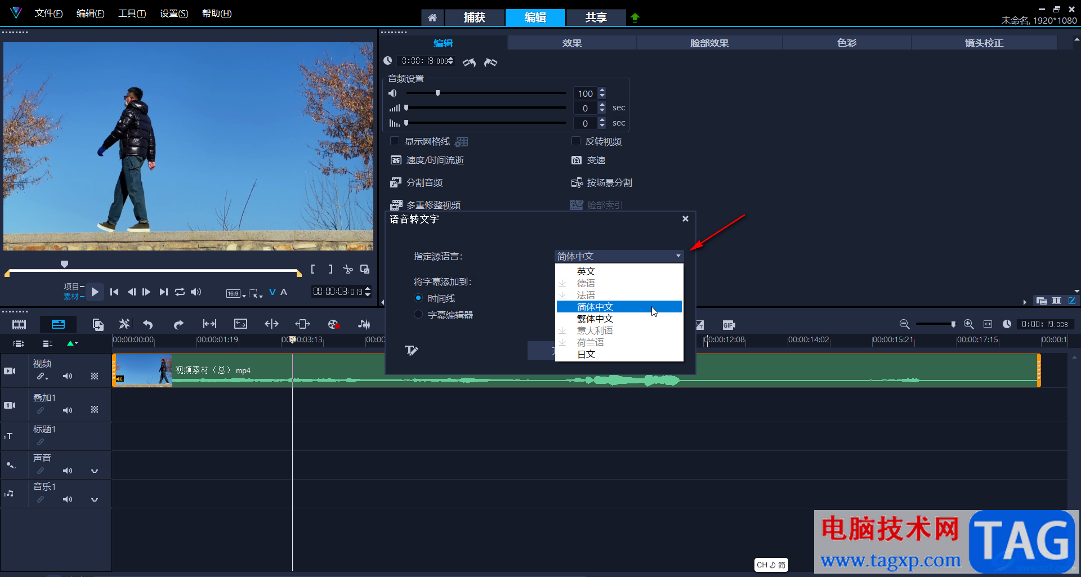Toggle ripple editing for video track
This screenshot has height=577, width=1081.
point(42,376)
